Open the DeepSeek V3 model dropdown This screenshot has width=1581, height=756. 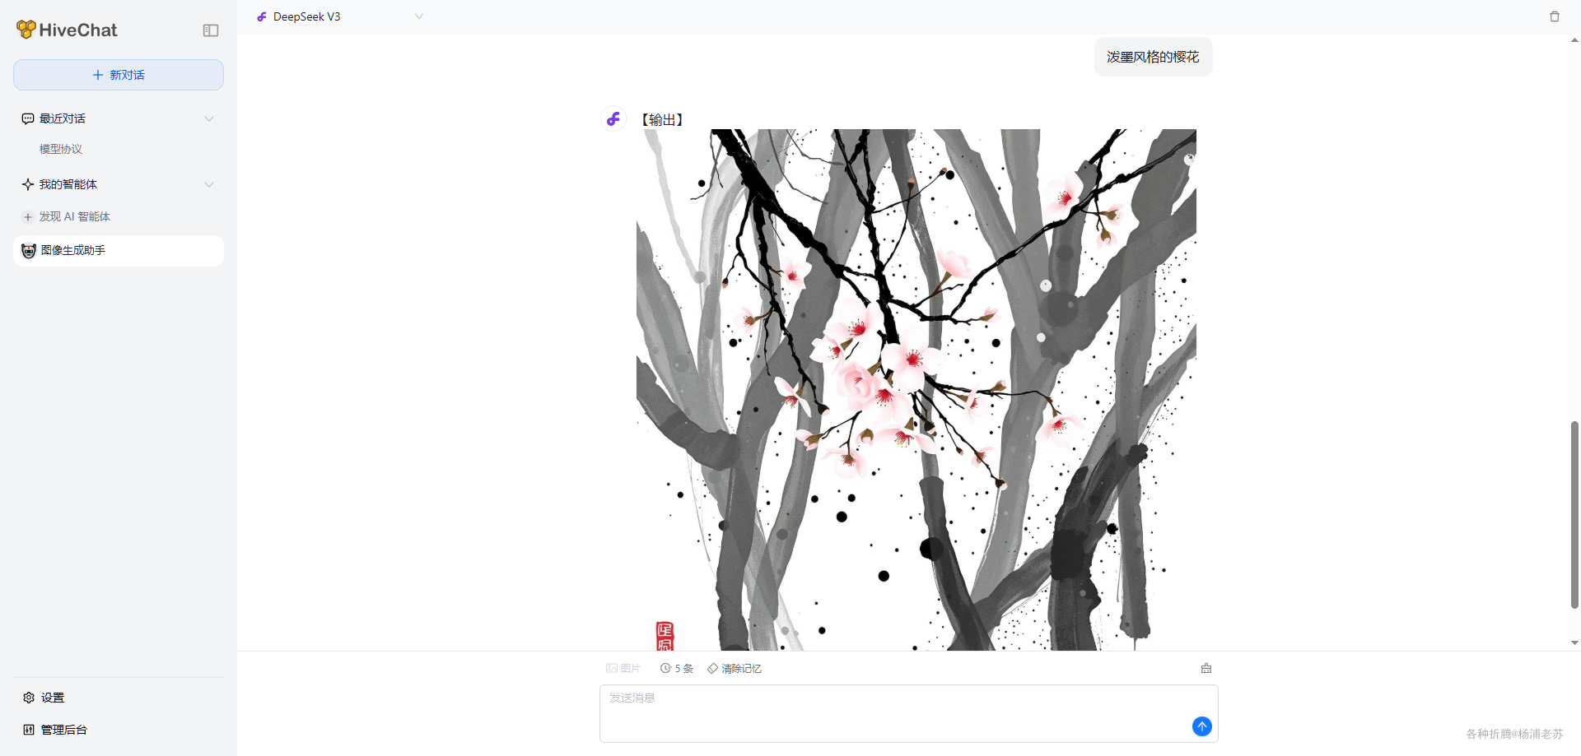coord(340,16)
